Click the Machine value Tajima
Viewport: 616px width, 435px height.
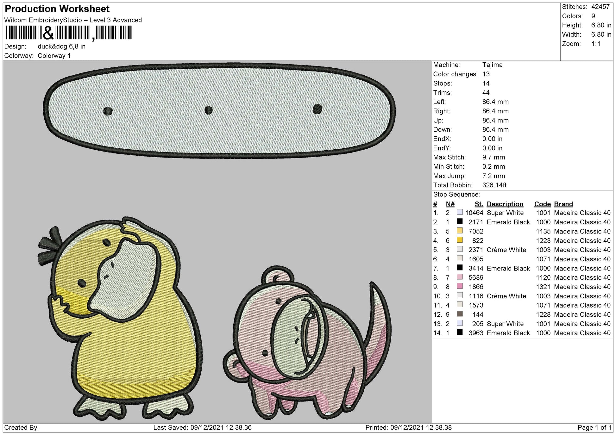click(x=492, y=65)
